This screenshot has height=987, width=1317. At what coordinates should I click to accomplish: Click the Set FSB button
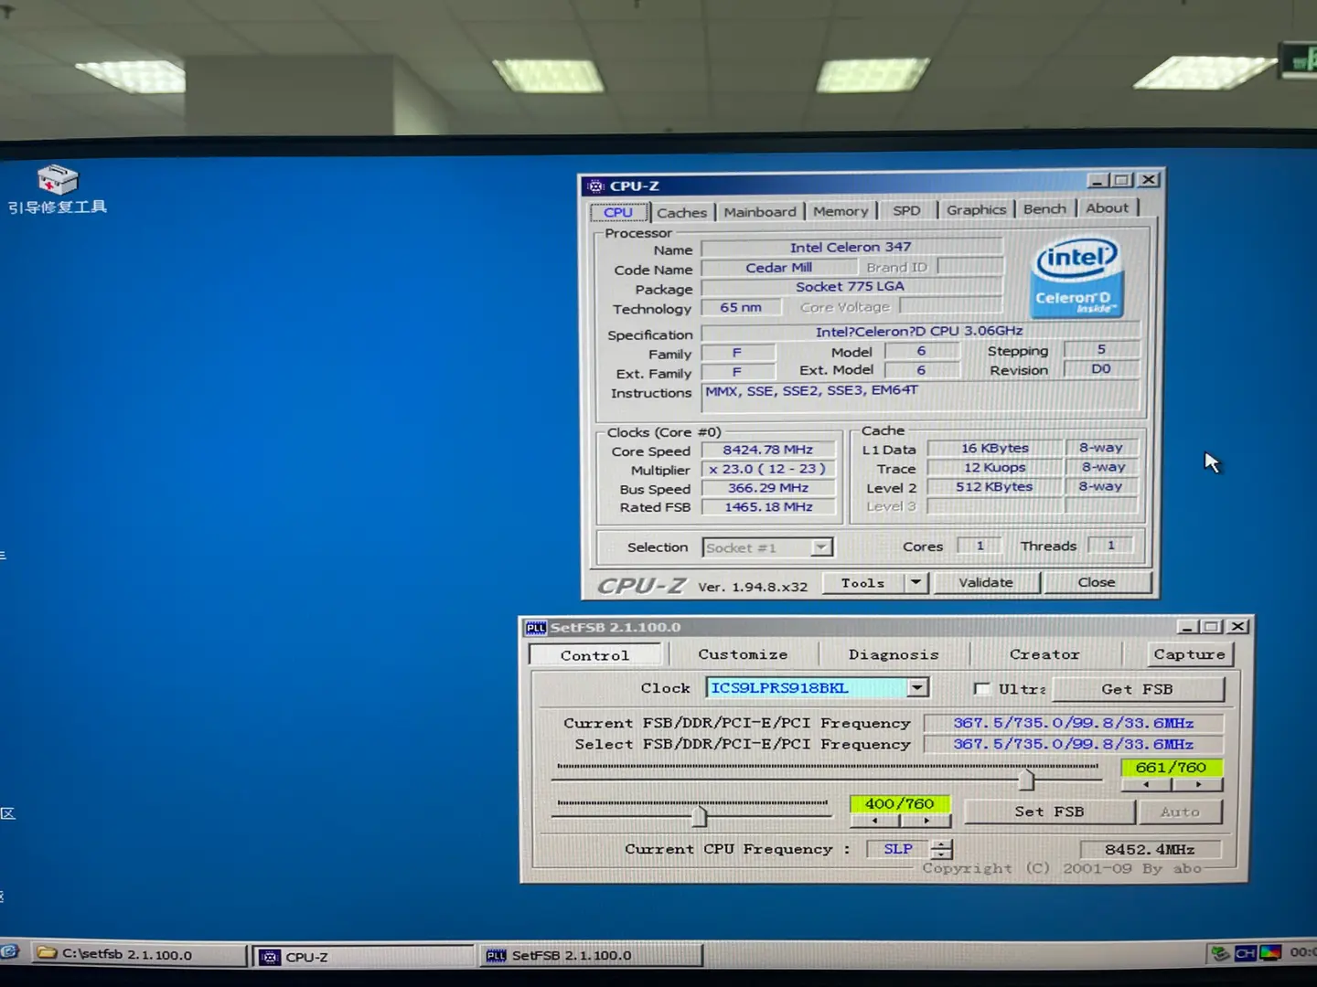pos(1049,812)
